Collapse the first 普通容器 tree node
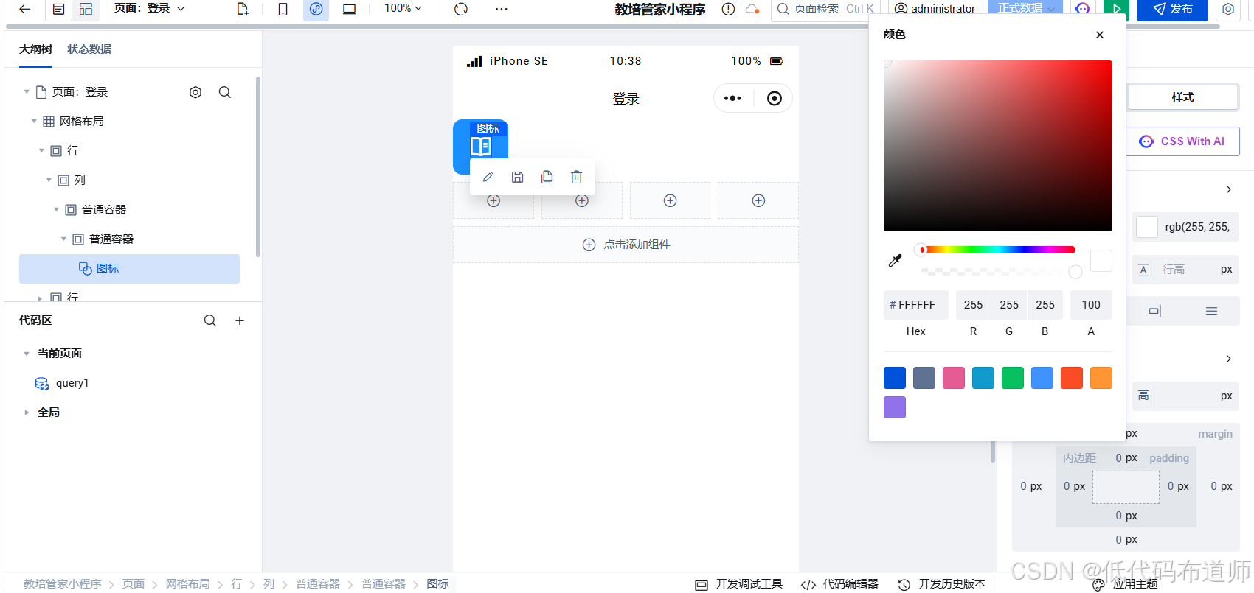Image resolution: width=1254 pixels, height=593 pixels. click(56, 210)
